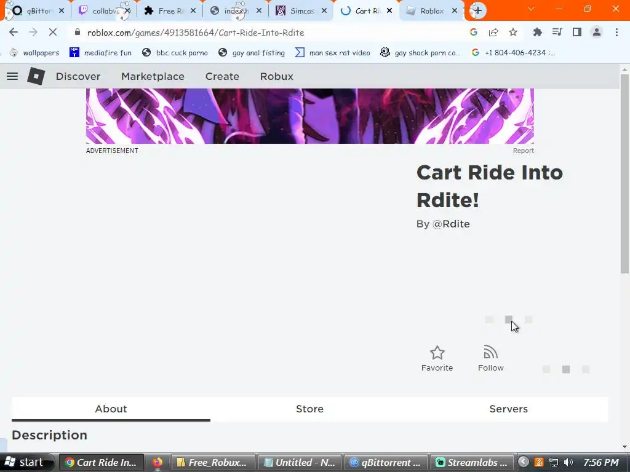Click the page vertical scrollbar thumb
This screenshot has width=630, height=472.
coord(624,174)
